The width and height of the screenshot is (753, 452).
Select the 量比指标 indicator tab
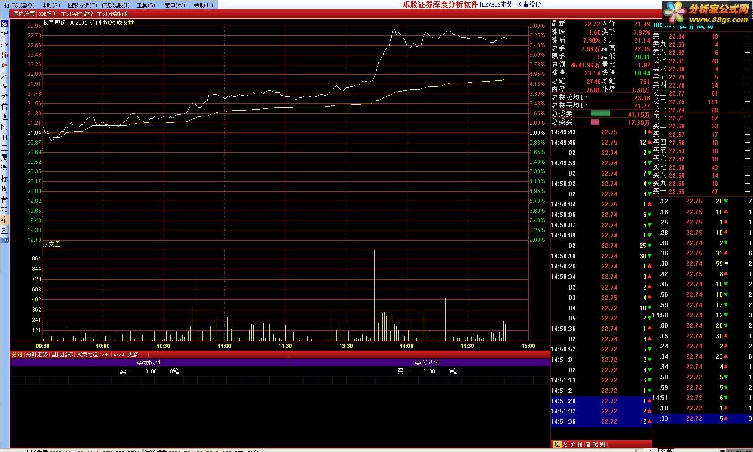[x=62, y=355]
